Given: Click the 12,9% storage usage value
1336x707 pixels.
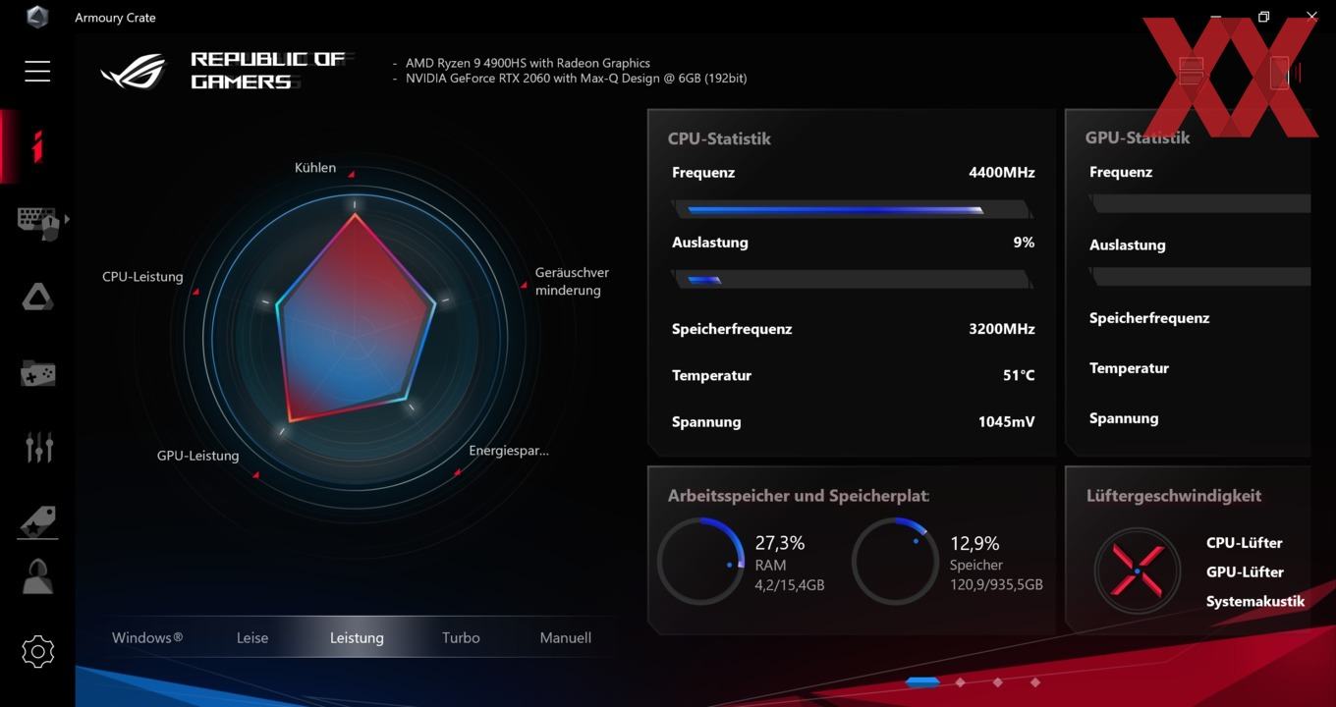Looking at the screenshot, I should 974,543.
